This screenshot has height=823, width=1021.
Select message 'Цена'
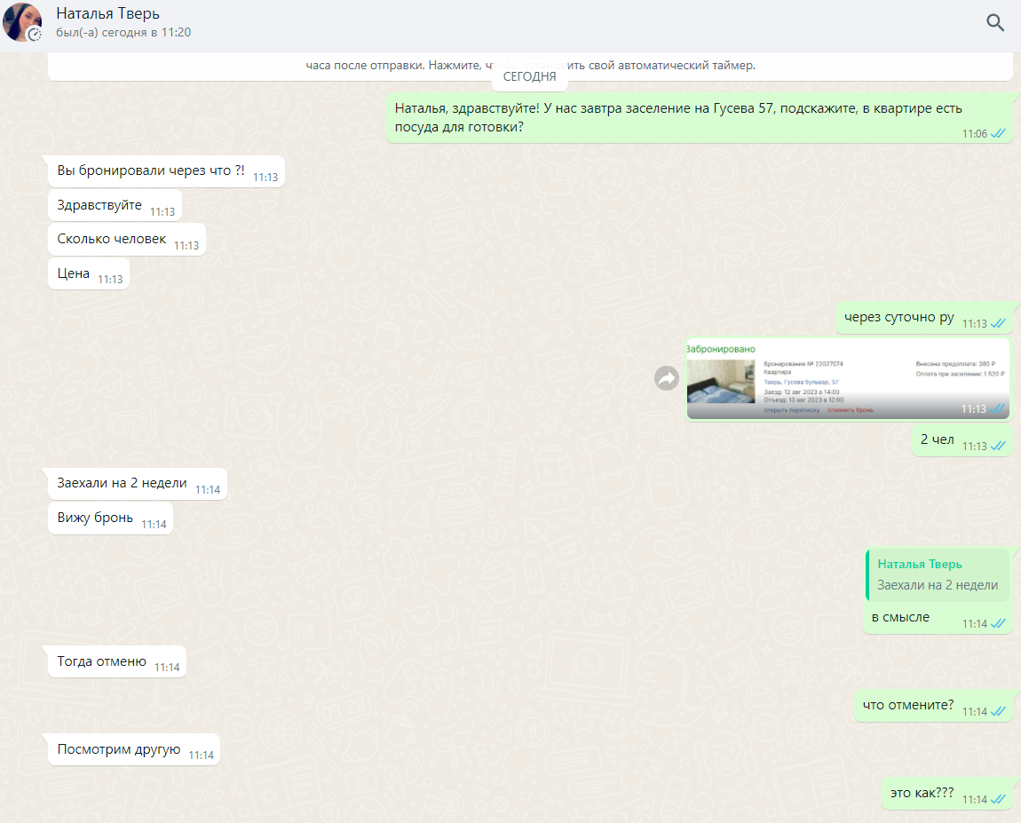point(89,274)
